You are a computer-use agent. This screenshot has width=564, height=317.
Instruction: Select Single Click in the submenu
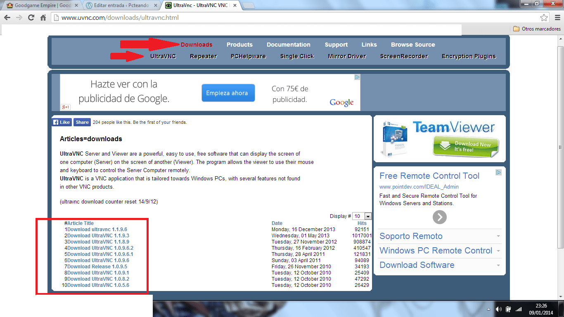pyautogui.click(x=297, y=56)
